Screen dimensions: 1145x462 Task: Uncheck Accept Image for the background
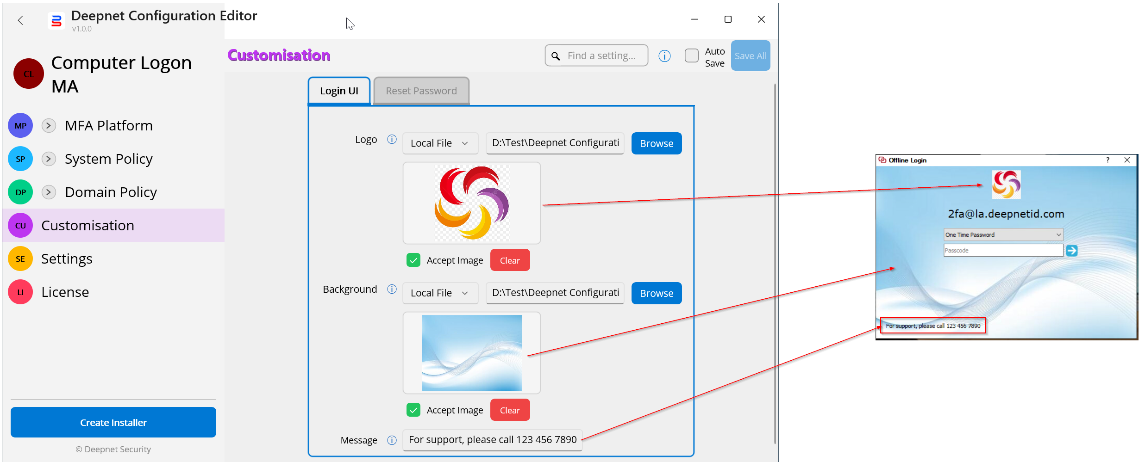pyautogui.click(x=413, y=410)
